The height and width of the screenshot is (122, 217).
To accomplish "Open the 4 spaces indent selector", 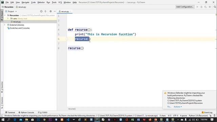I will 183,116.
